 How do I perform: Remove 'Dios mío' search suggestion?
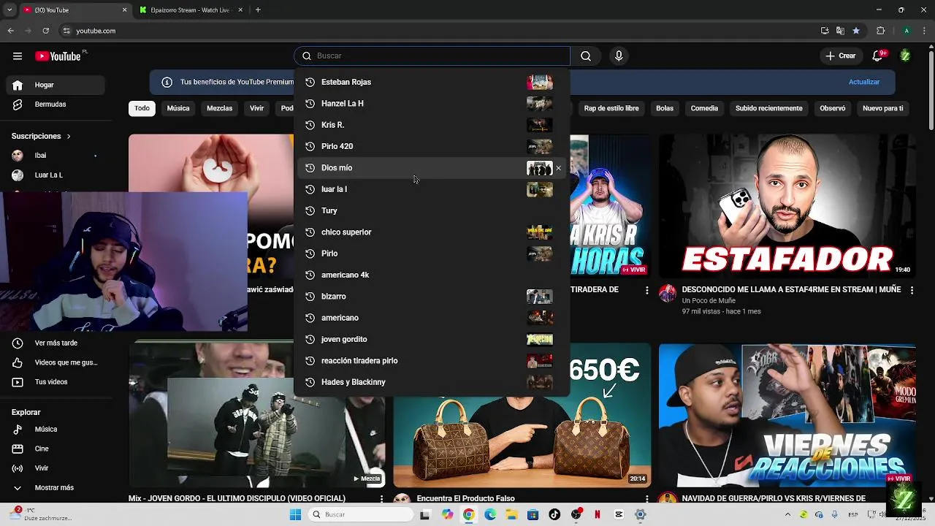click(559, 168)
